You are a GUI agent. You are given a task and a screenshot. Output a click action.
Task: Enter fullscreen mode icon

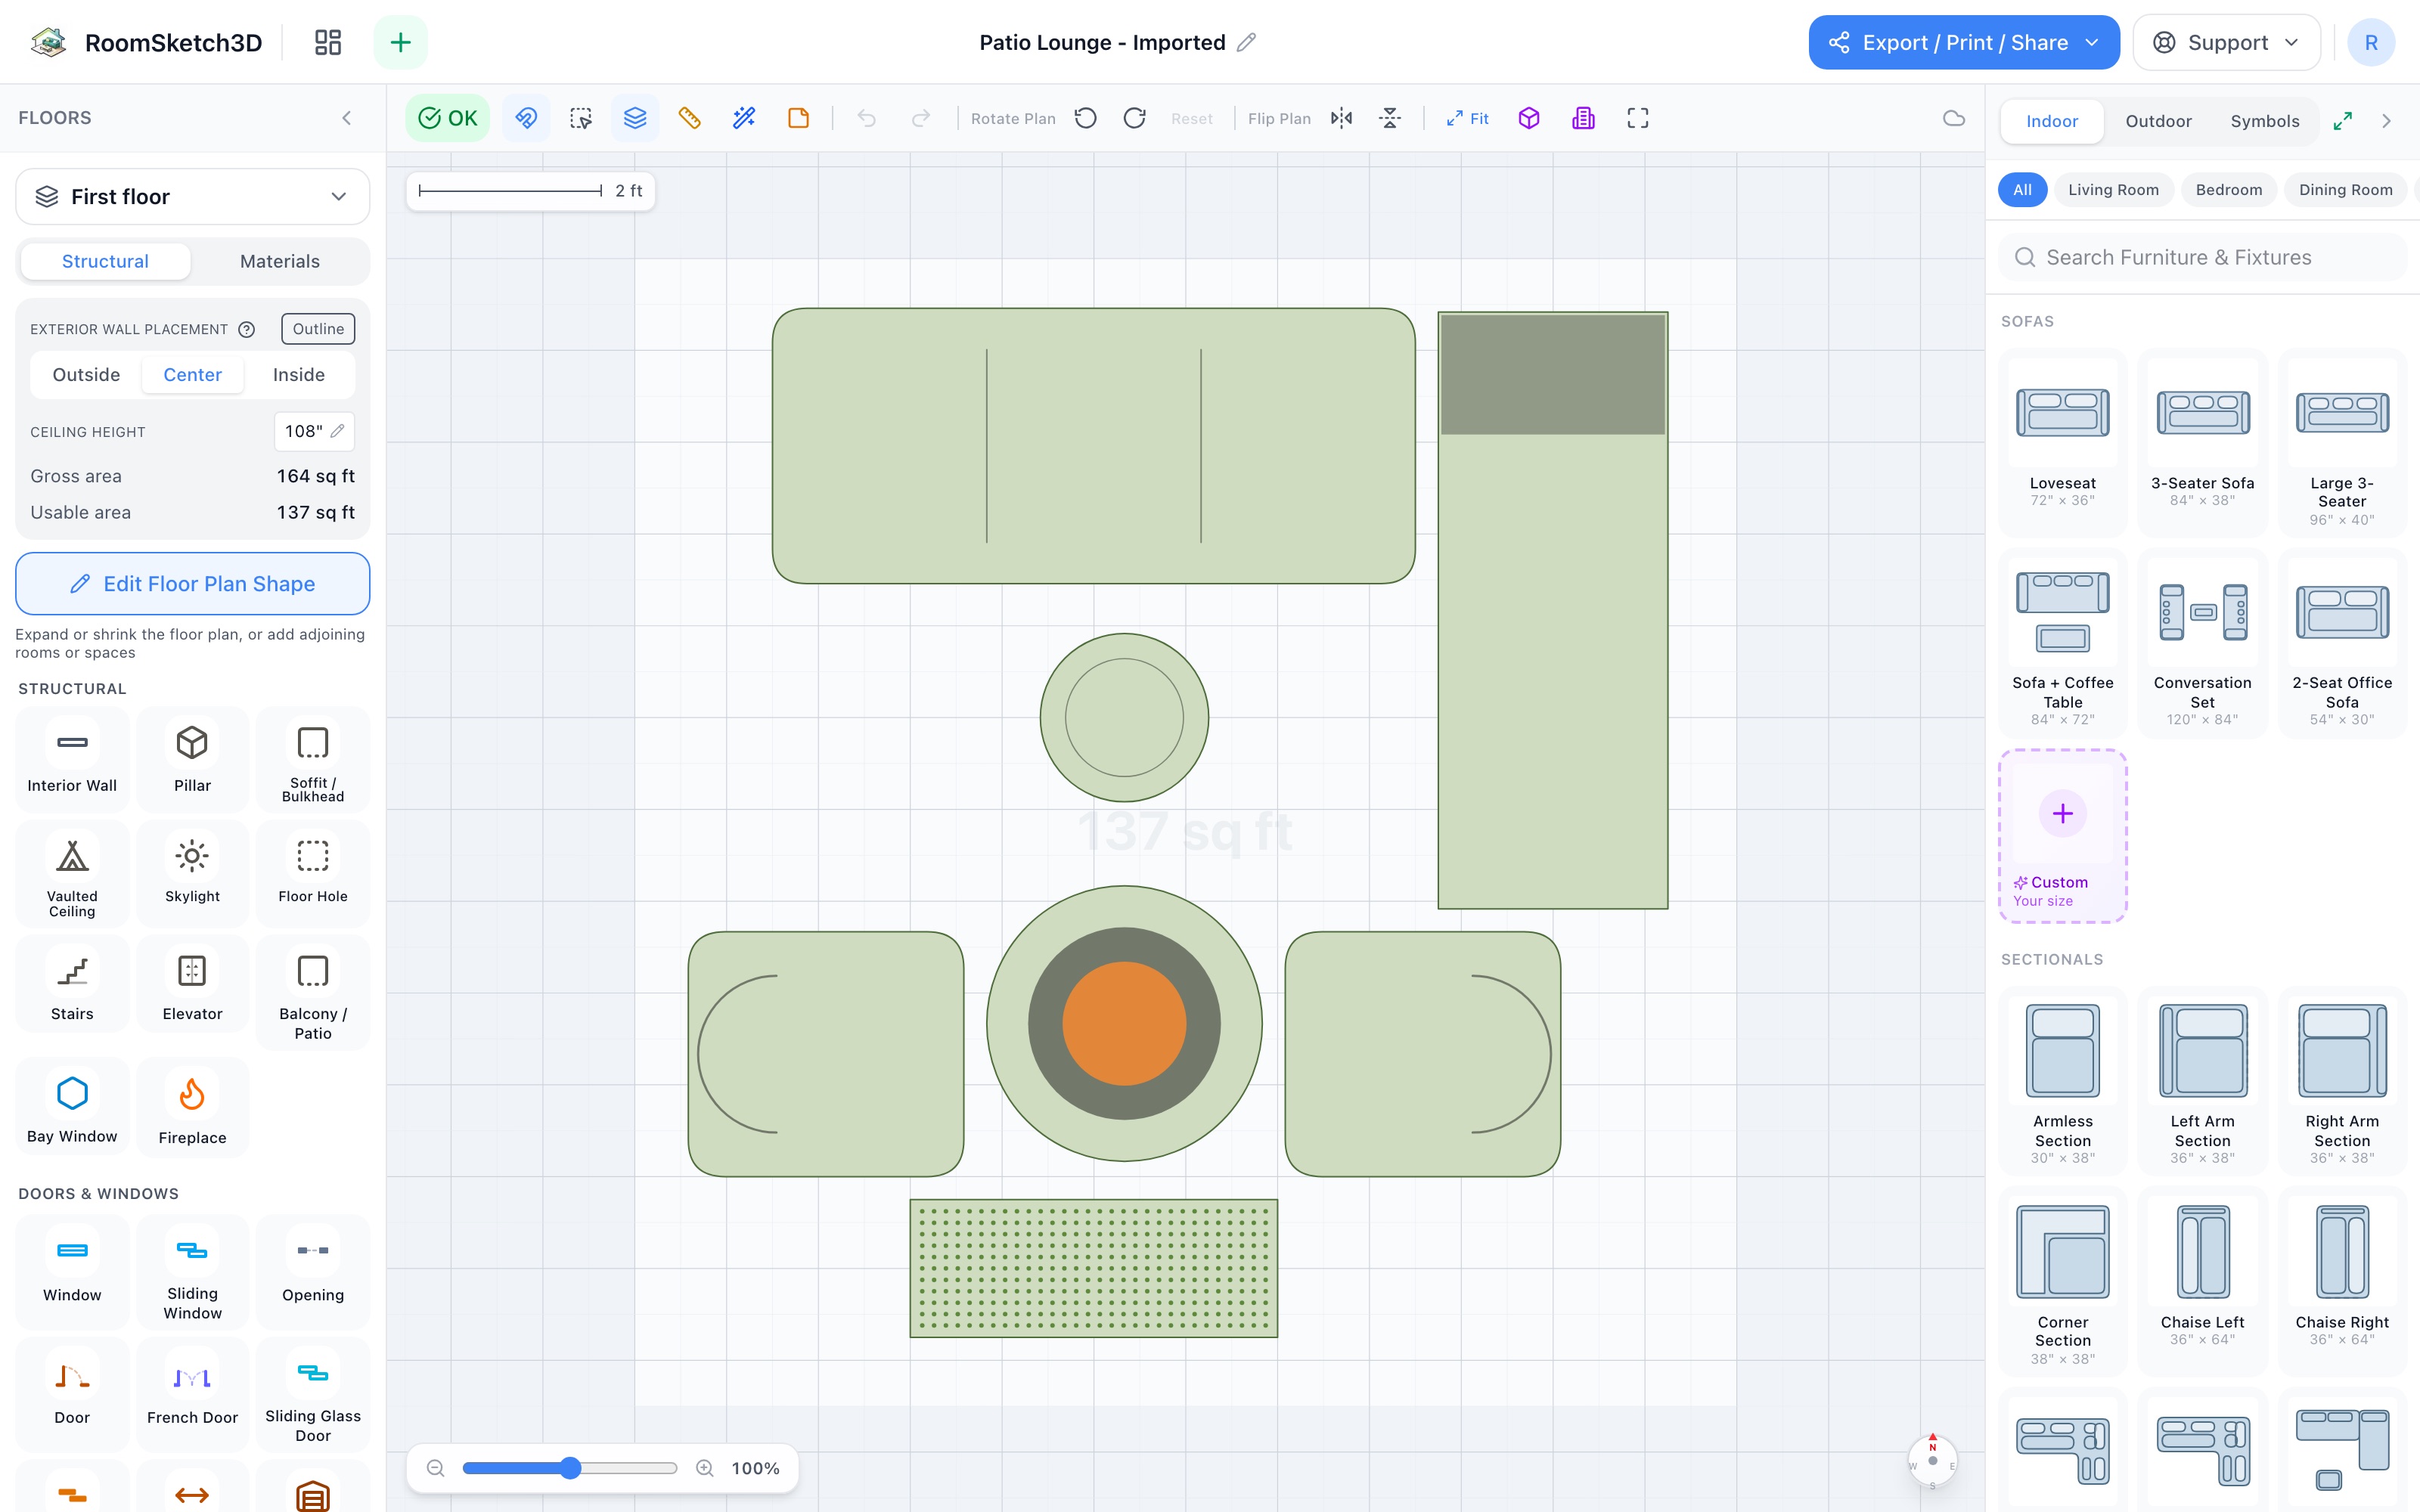[x=1638, y=118]
